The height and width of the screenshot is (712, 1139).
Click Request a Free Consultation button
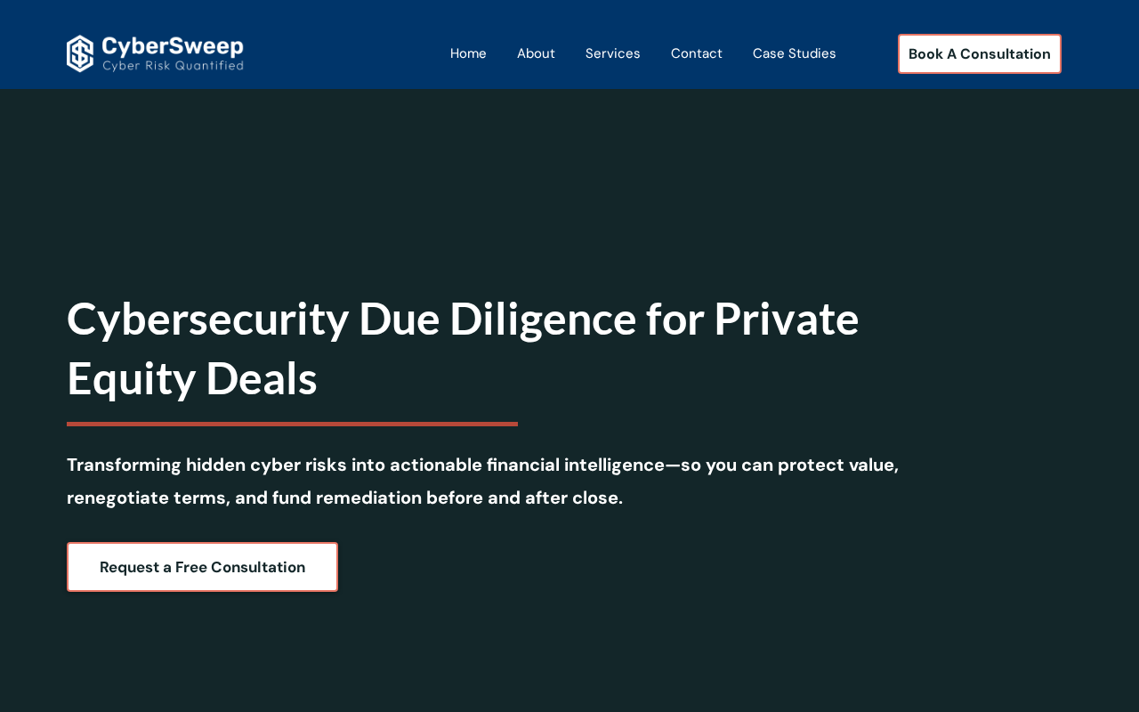click(x=202, y=567)
